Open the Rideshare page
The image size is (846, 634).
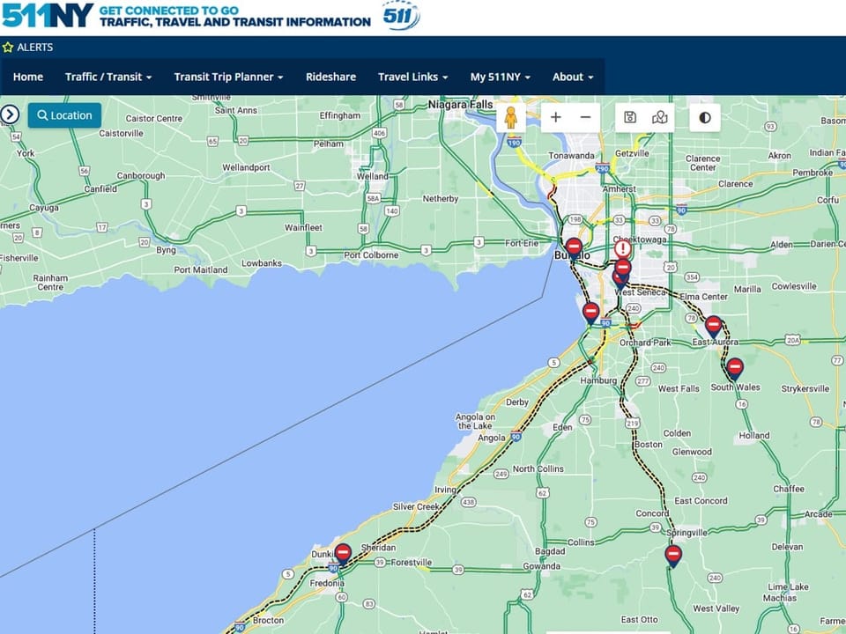(x=330, y=77)
